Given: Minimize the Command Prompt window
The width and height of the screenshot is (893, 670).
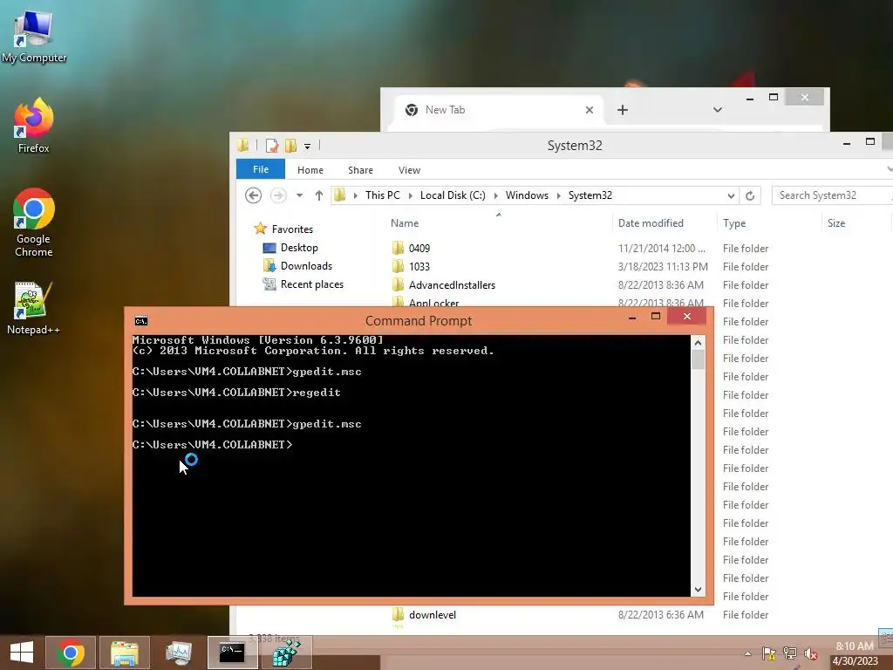Looking at the screenshot, I should 631,318.
